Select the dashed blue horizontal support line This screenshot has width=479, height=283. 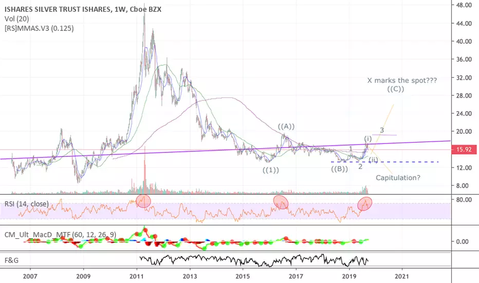coord(385,162)
